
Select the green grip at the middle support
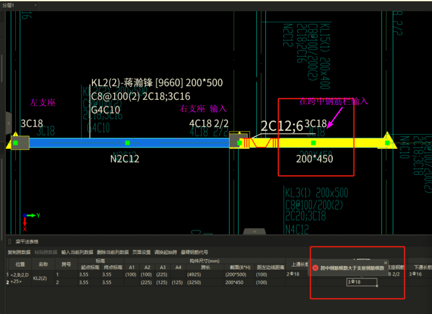(x=239, y=143)
